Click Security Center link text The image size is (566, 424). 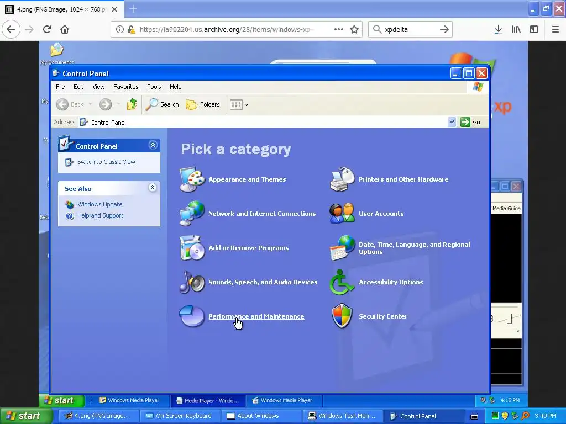pos(383,316)
